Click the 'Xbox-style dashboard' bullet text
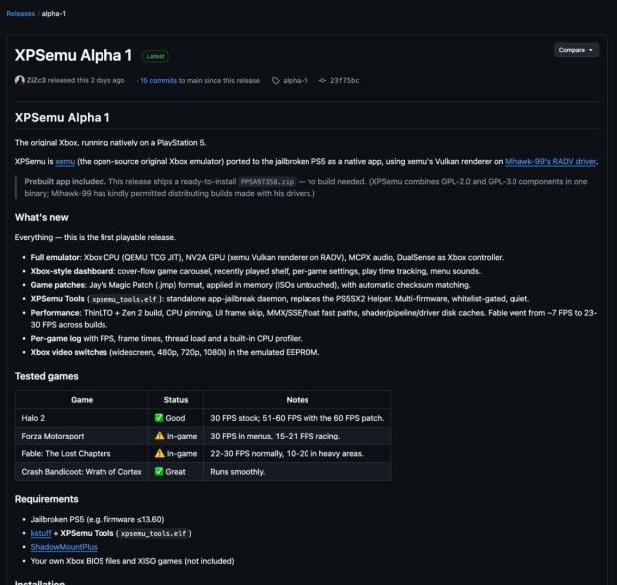617x585 pixels. (256, 271)
